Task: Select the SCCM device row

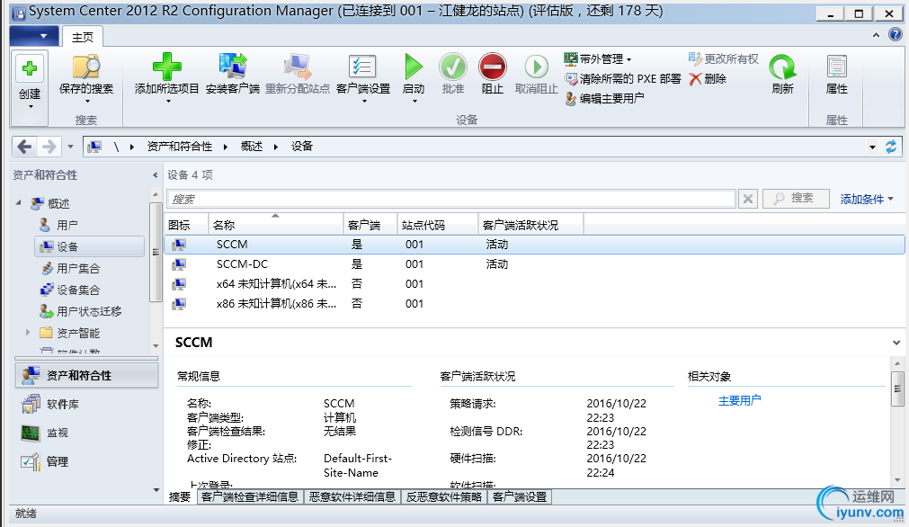Action: 534,245
